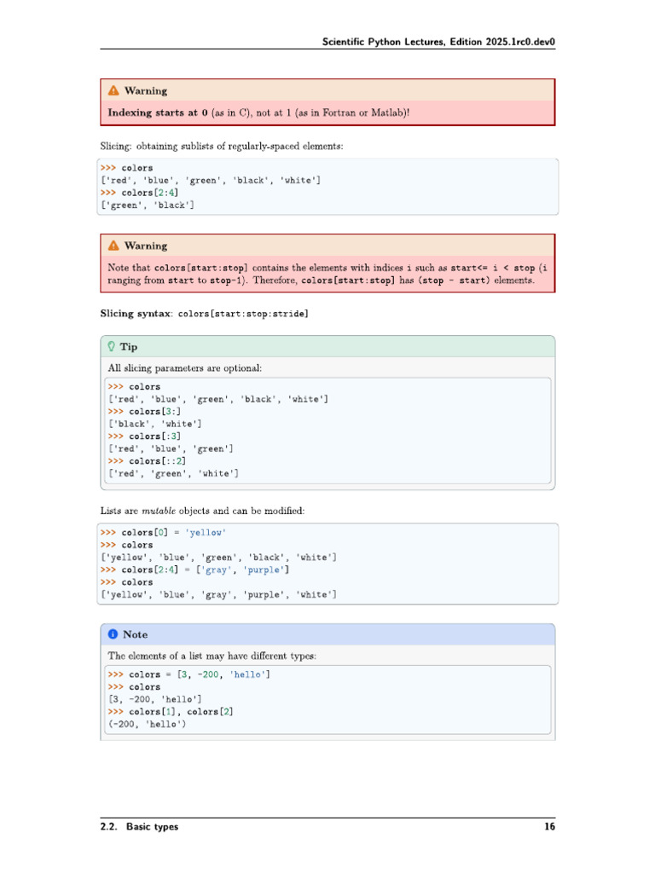The width and height of the screenshot is (655, 873).
Task: Click the "Tip" box heading
Action: [128, 347]
